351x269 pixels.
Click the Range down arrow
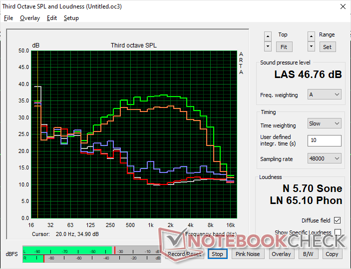pyautogui.click(x=311, y=46)
